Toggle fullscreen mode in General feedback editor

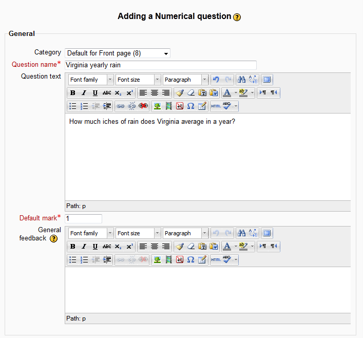pyautogui.click(x=266, y=233)
